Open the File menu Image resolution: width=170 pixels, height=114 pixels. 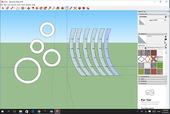(2, 5)
